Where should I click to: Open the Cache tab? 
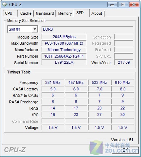(26, 13)
